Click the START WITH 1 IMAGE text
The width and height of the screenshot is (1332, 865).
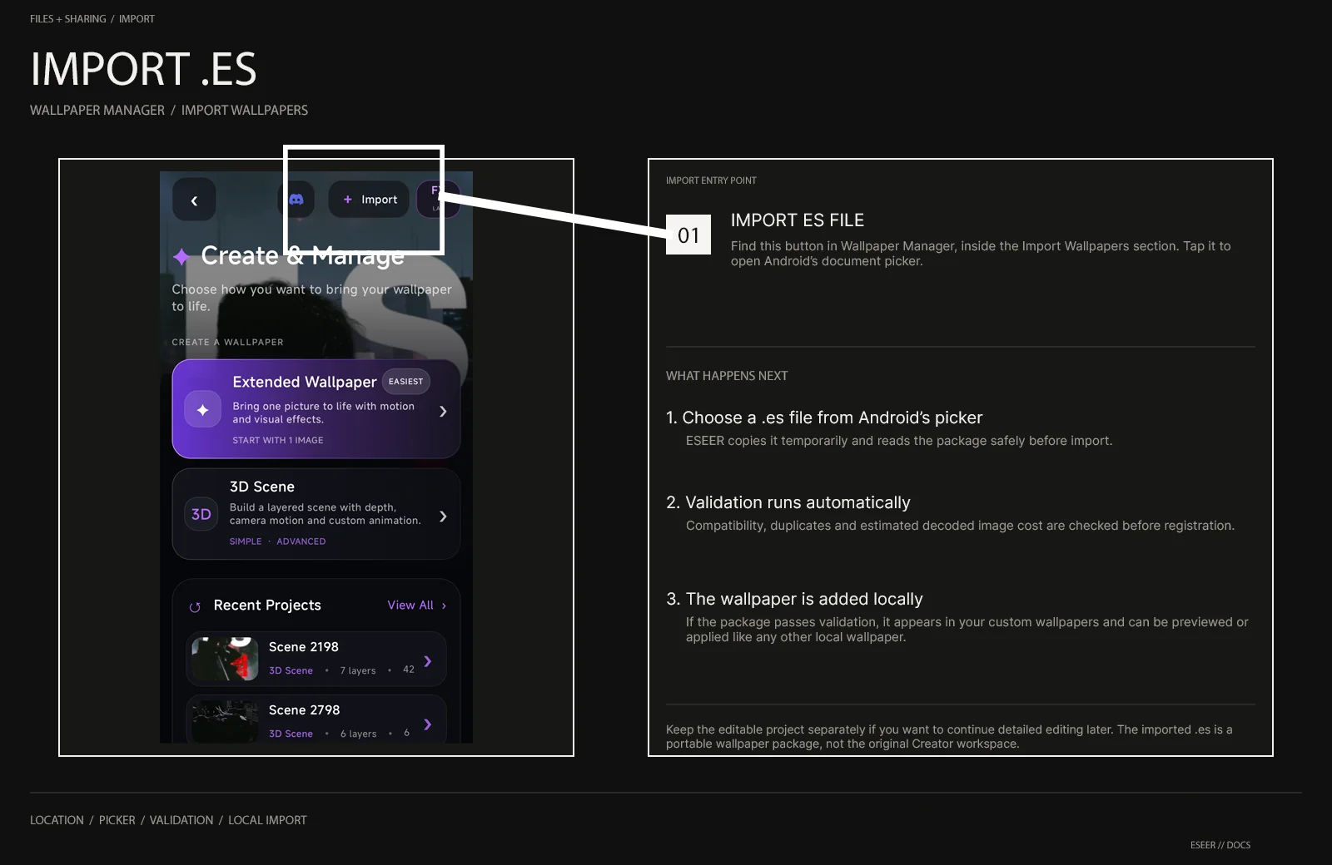coord(278,440)
